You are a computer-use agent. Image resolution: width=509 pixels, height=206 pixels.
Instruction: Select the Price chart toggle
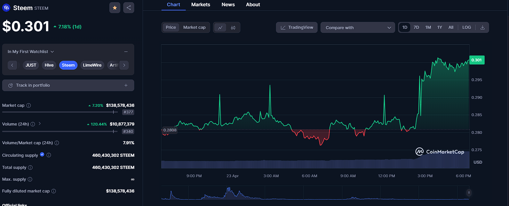pyautogui.click(x=171, y=27)
